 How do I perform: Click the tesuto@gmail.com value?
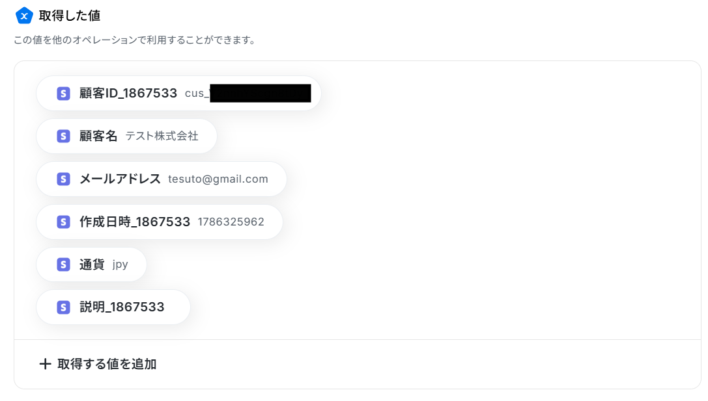click(x=218, y=179)
